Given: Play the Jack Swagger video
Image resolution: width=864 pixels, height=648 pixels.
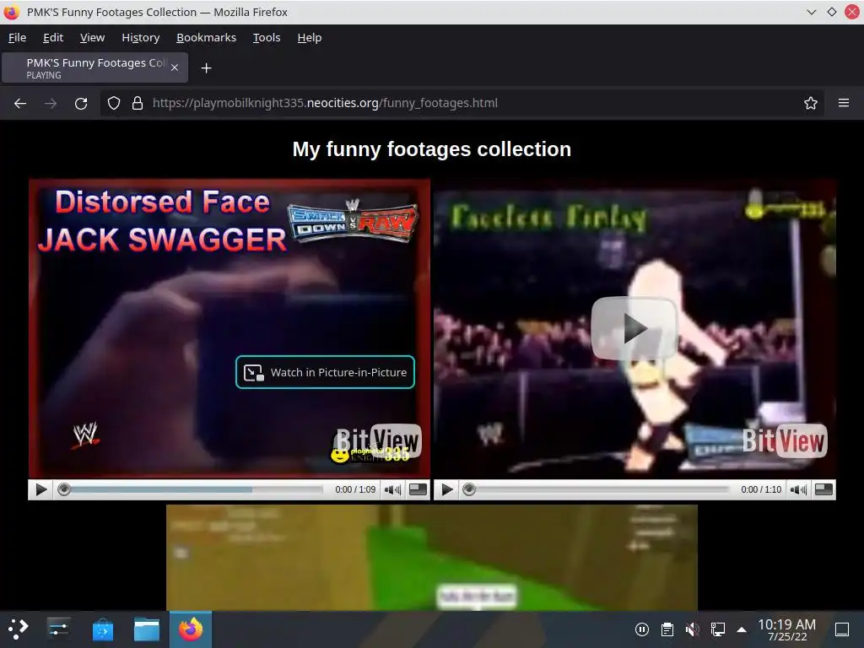Looking at the screenshot, I should pyautogui.click(x=40, y=489).
